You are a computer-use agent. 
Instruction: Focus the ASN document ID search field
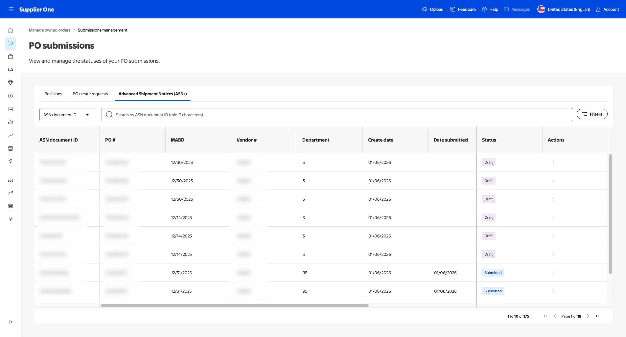pyautogui.click(x=337, y=115)
